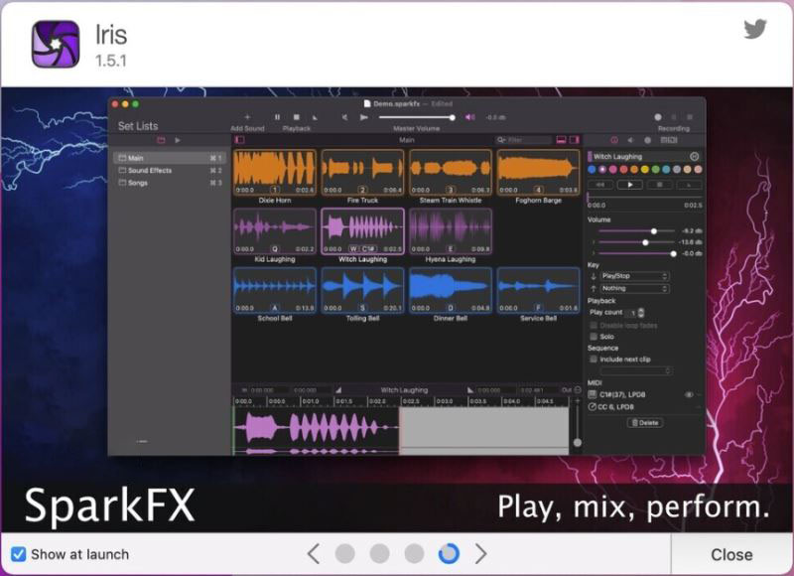This screenshot has width=794, height=576.
Task: Select the Dixie Horn sound clip
Action: point(275,173)
